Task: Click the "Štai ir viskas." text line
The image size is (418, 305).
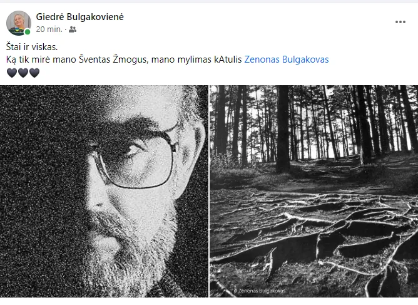Action: coord(32,47)
